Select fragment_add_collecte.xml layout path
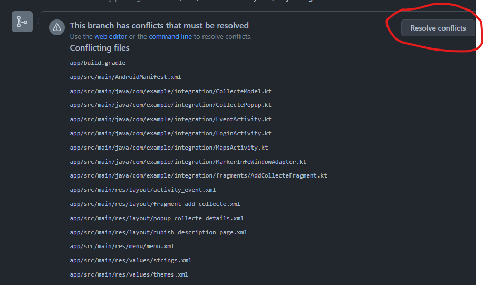 (x=155, y=204)
